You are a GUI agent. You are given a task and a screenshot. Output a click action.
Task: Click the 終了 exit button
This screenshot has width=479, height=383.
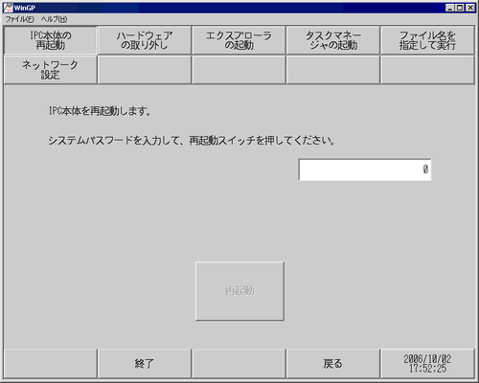[145, 364]
